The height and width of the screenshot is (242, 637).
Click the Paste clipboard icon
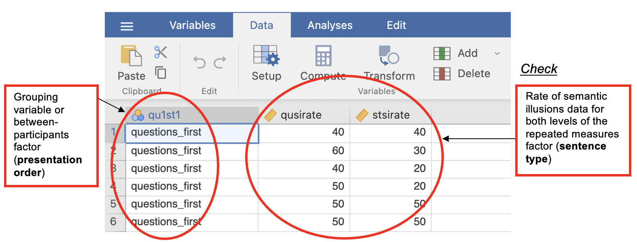click(x=131, y=56)
